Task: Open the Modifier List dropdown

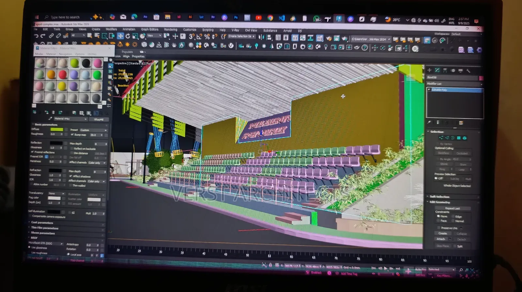Action: point(454,84)
